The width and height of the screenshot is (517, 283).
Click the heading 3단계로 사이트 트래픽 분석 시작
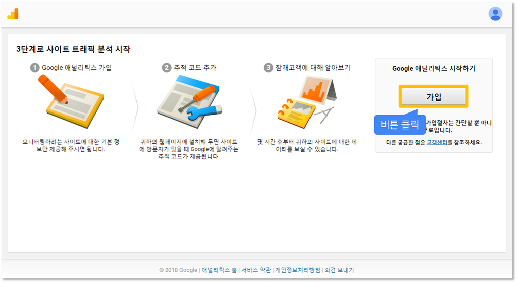coord(73,49)
